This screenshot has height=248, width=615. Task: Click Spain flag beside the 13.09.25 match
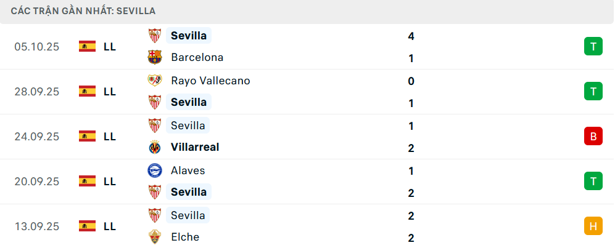click(88, 226)
